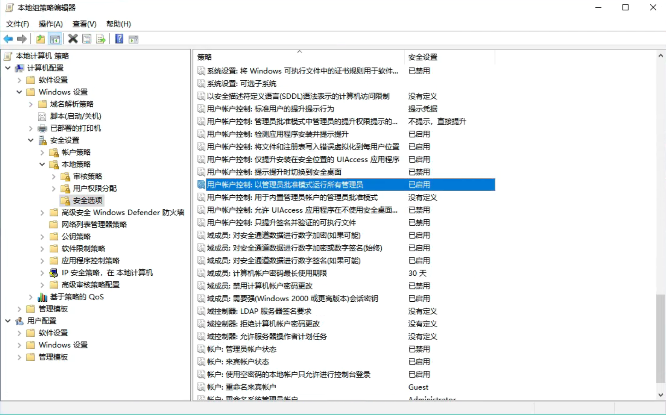
Task: Click the Forward arrow toolbar icon
Action: pyautogui.click(x=22, y=39)
